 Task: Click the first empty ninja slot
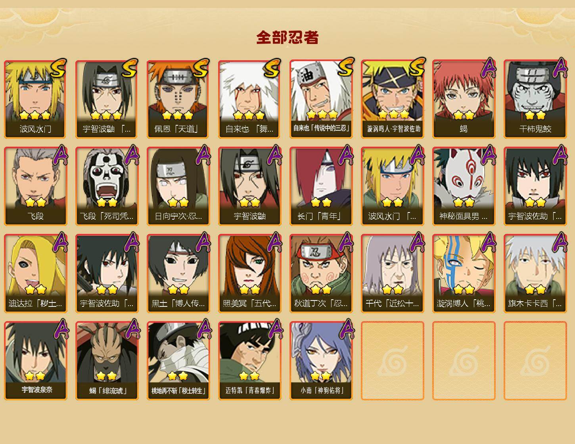[393, 361]
